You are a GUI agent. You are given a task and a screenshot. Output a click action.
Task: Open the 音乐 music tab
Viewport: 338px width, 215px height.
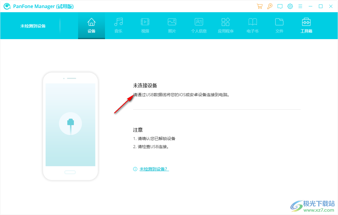click(118, 26)
